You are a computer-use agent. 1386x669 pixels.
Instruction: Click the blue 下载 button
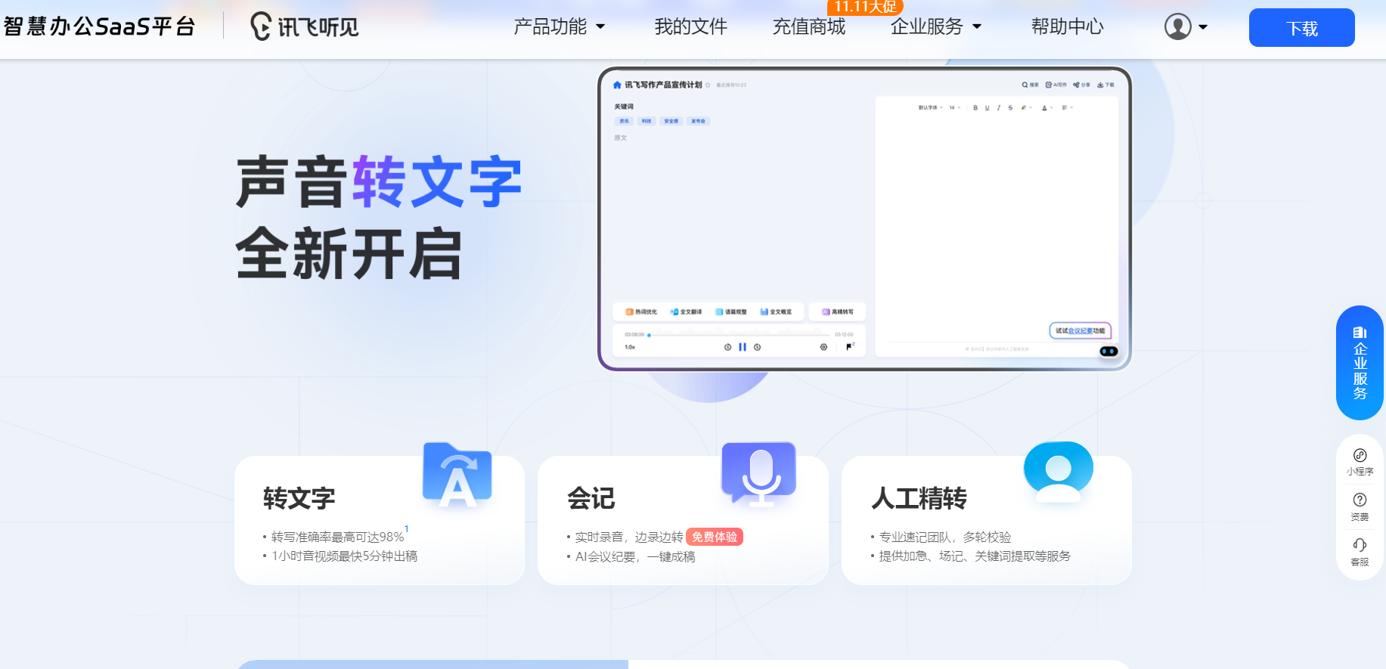coord(1301,27)
